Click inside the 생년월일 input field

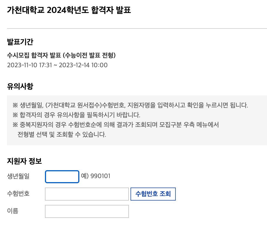click(x=62, y=177)
